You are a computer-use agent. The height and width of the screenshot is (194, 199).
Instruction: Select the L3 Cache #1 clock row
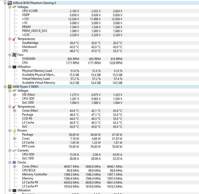(x=72, y=186)
